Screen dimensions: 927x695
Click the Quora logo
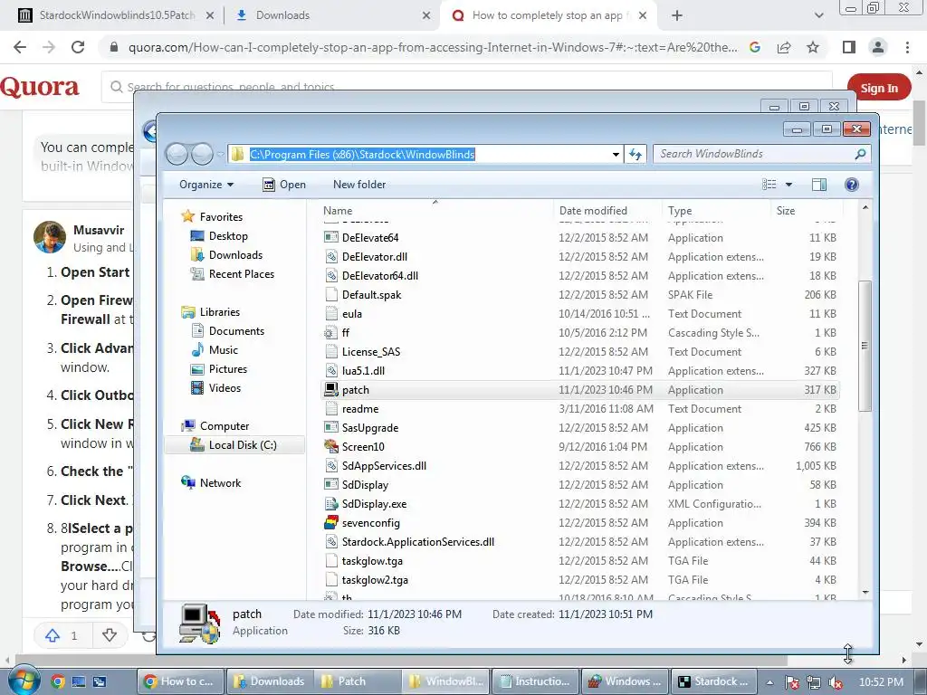40,87
